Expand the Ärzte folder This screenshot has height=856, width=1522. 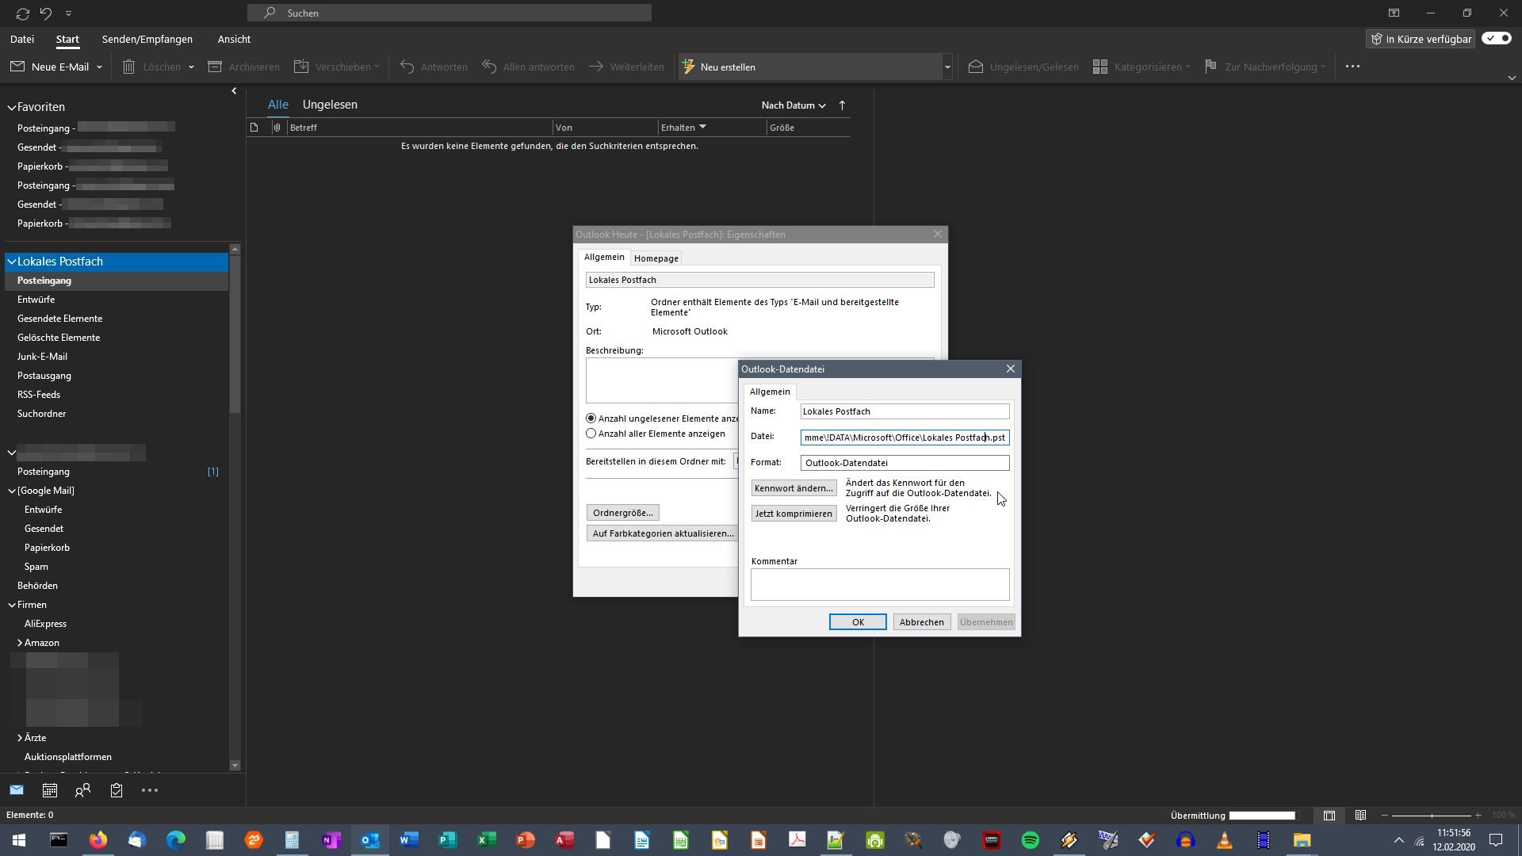20,738
